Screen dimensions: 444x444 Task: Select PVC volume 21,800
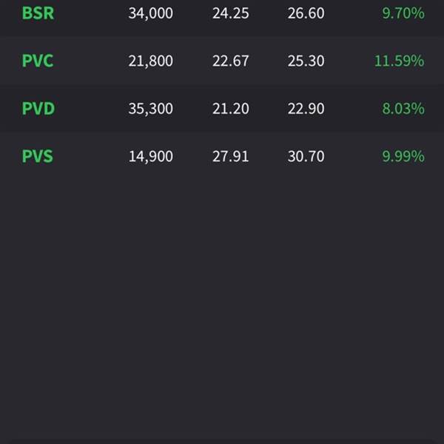pos(151,61)
